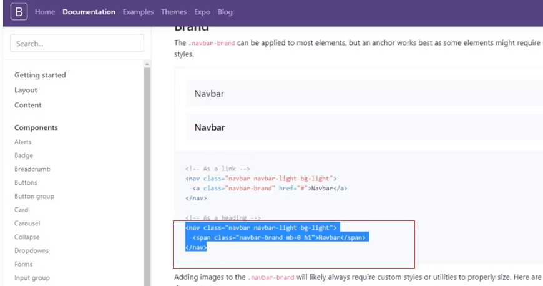Go to Card component page
This screenshot has height=286, width=543.
tap(21, 210)
